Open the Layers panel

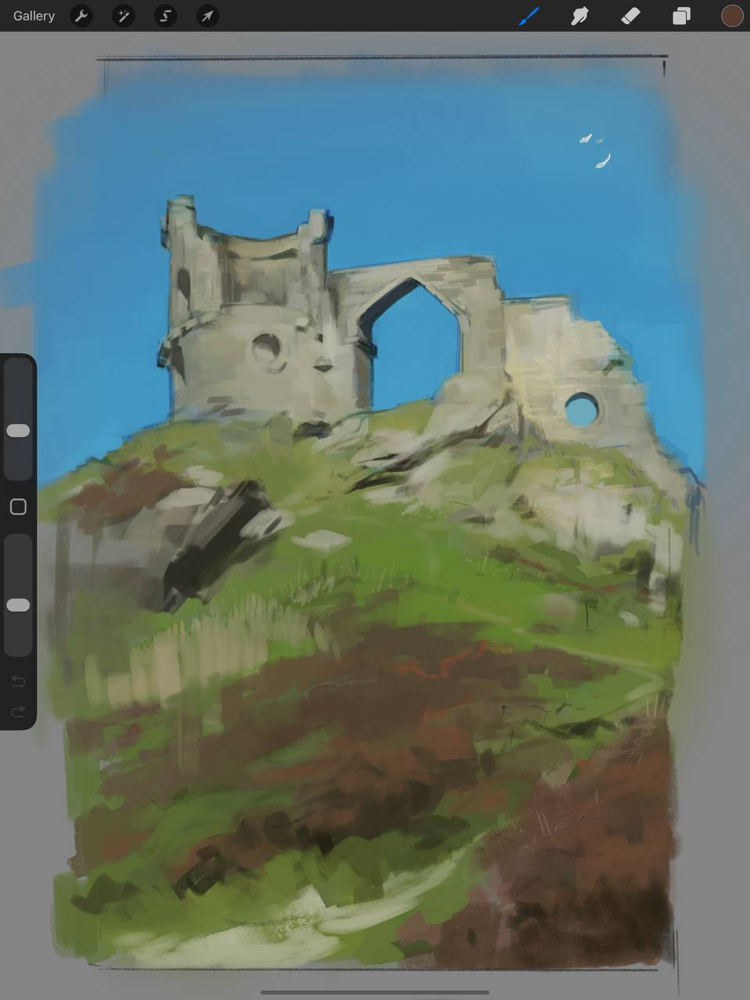(681, 16)
